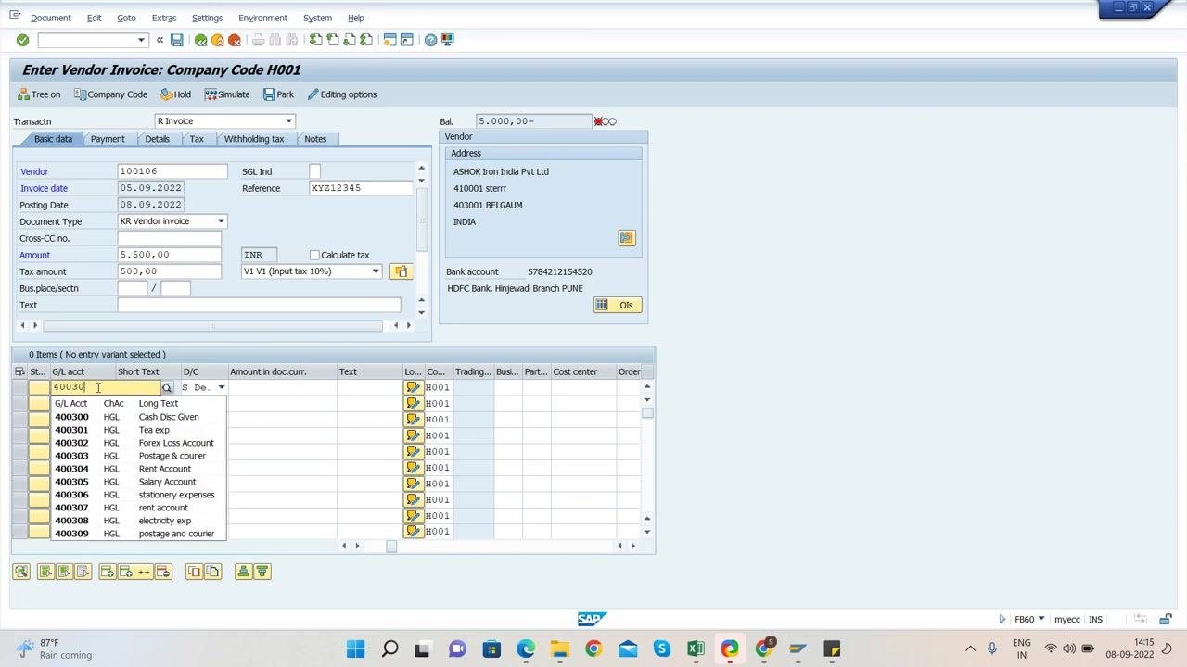Open the Document menu
The height and width of the screenshot is (667, 1187).
(x=50, y=18)
